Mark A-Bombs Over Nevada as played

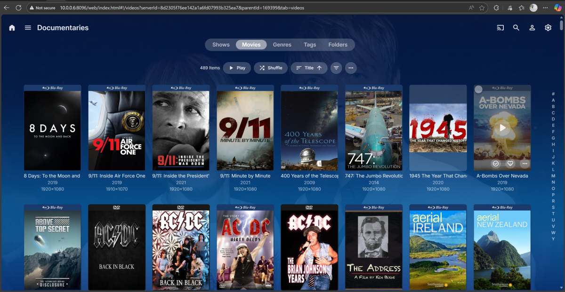[496, 164]
